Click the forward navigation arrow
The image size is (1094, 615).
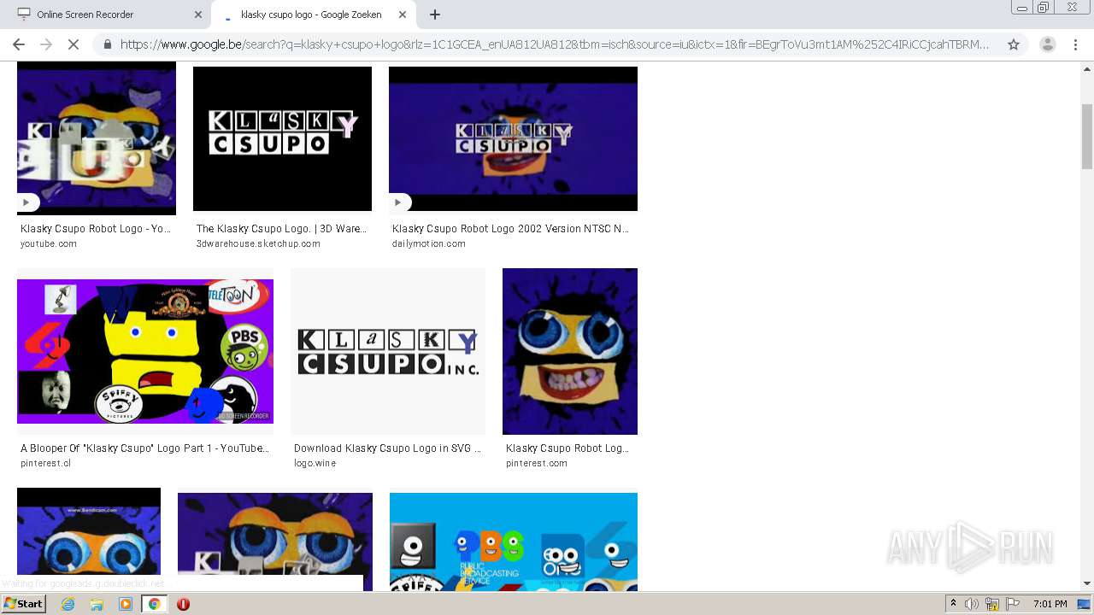coord(46,44)
